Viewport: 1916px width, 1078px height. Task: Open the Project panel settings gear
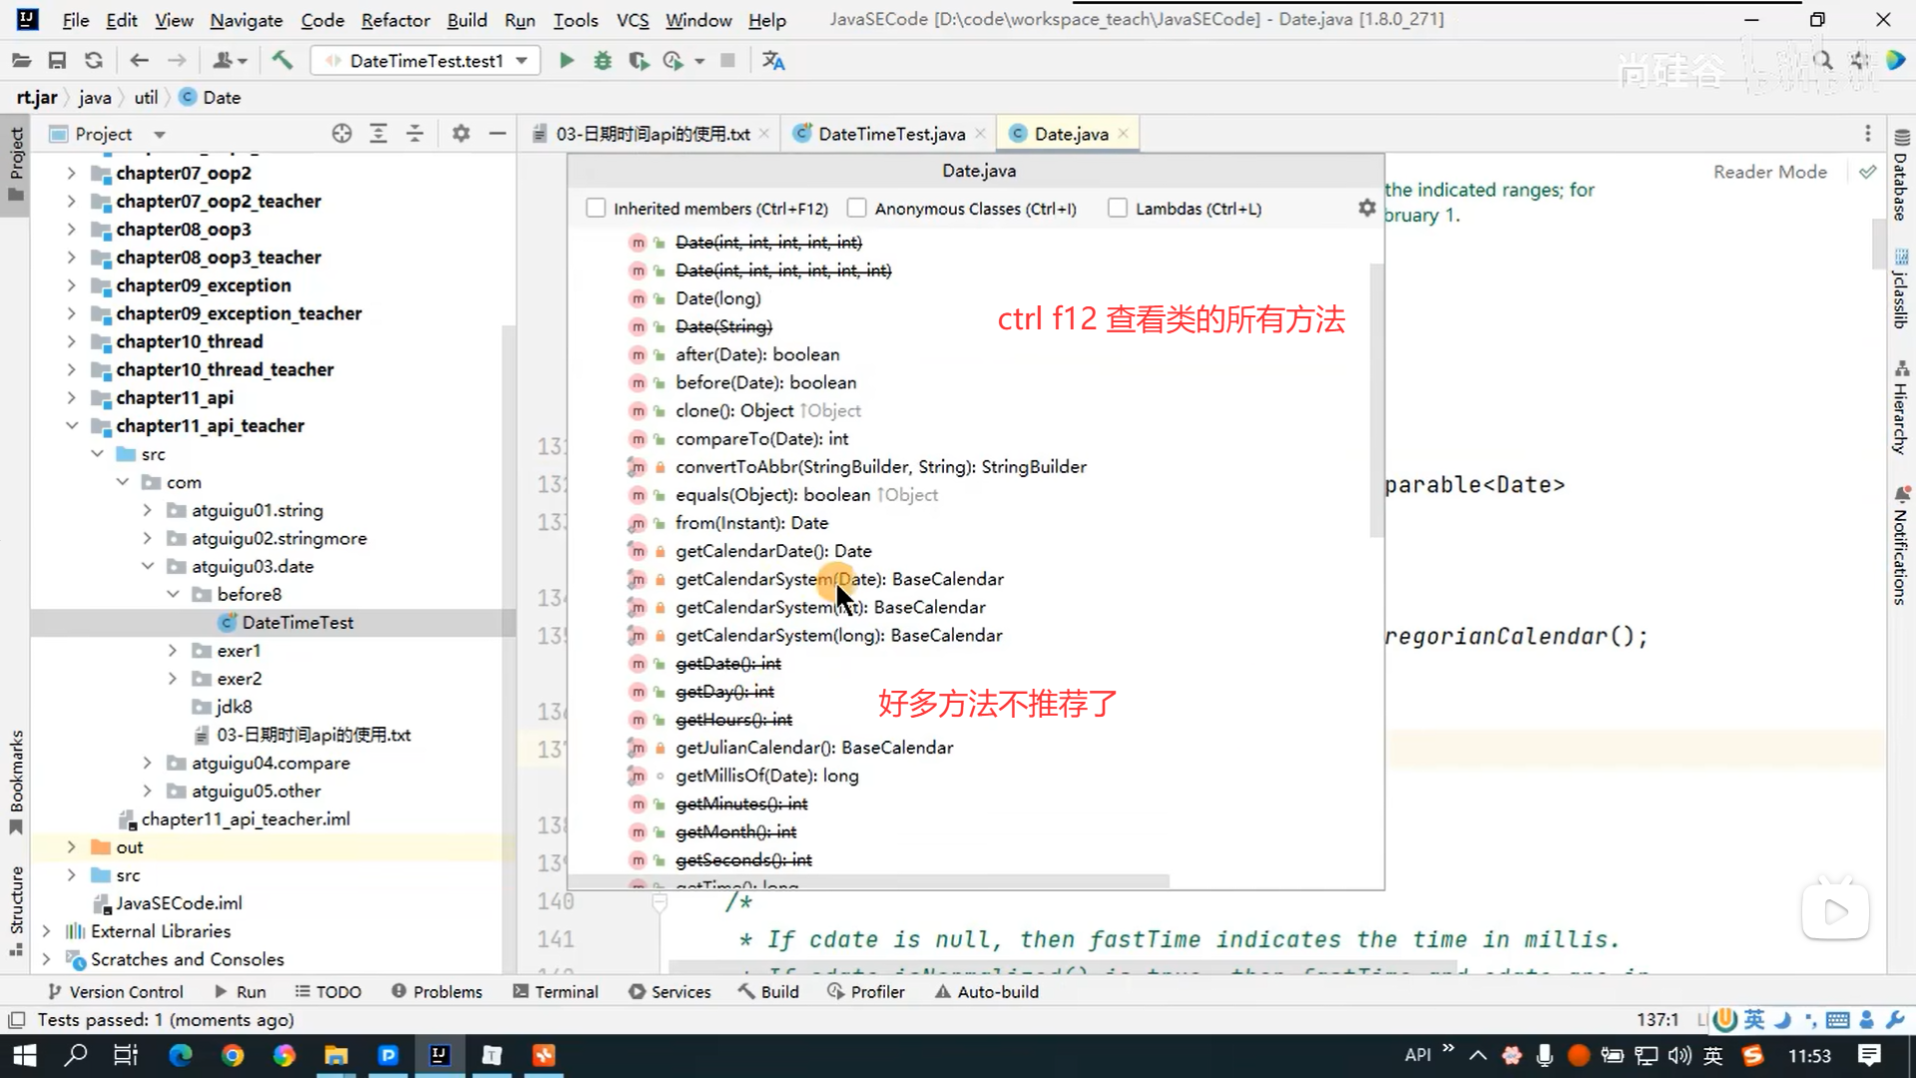(x=461, y=134)
